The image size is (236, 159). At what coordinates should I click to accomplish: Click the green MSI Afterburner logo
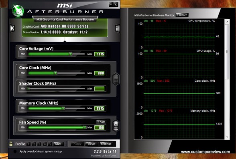18,11
